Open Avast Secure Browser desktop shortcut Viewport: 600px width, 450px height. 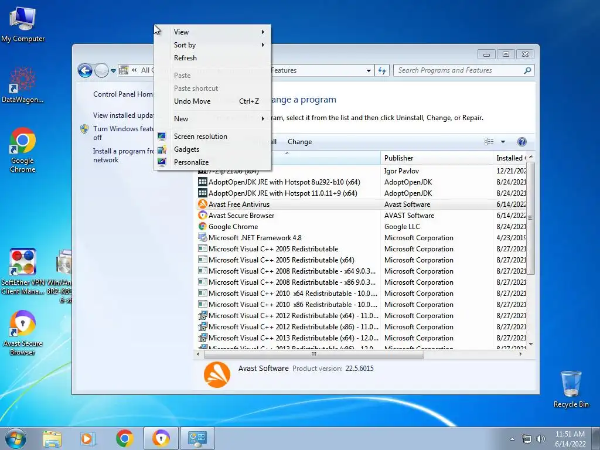(23, 333)
